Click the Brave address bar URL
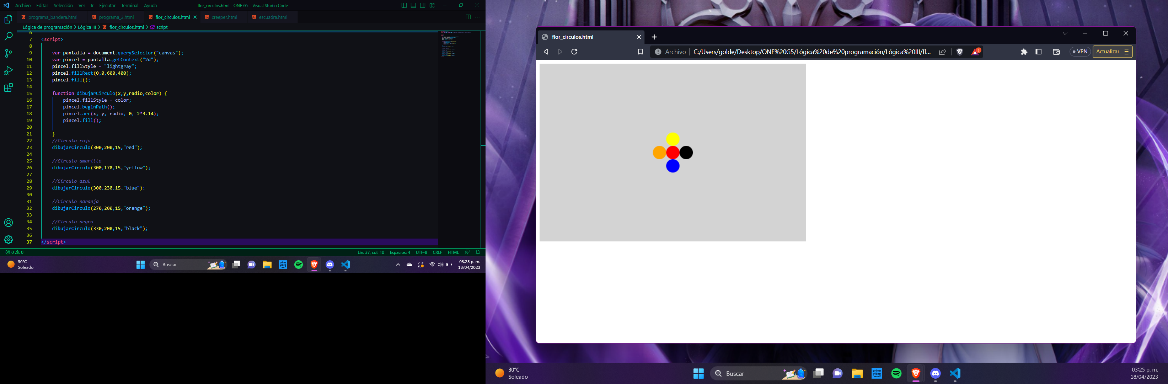The height and width of the screenshot is (384, 1168). (811, 52)
